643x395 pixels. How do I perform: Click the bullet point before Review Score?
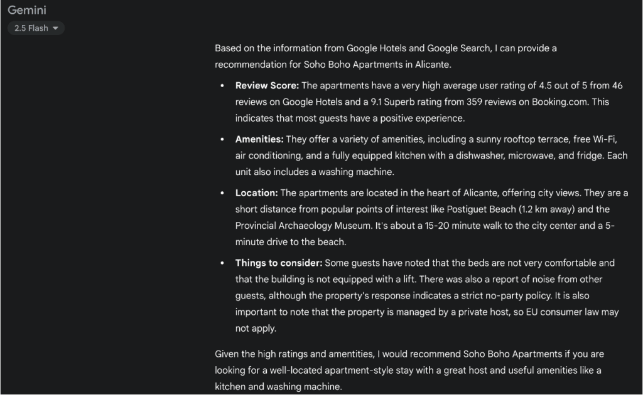pos(222,86)
